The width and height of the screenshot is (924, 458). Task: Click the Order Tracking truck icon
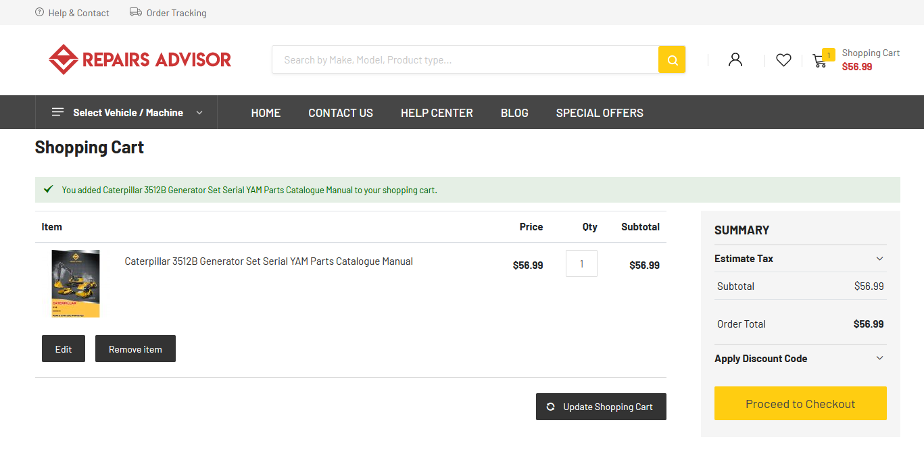pos(136,12)
